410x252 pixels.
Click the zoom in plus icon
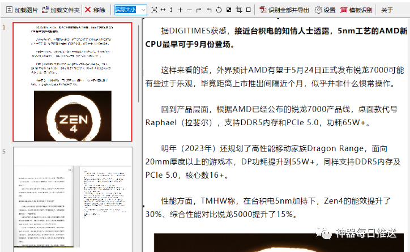click(180, 10)
